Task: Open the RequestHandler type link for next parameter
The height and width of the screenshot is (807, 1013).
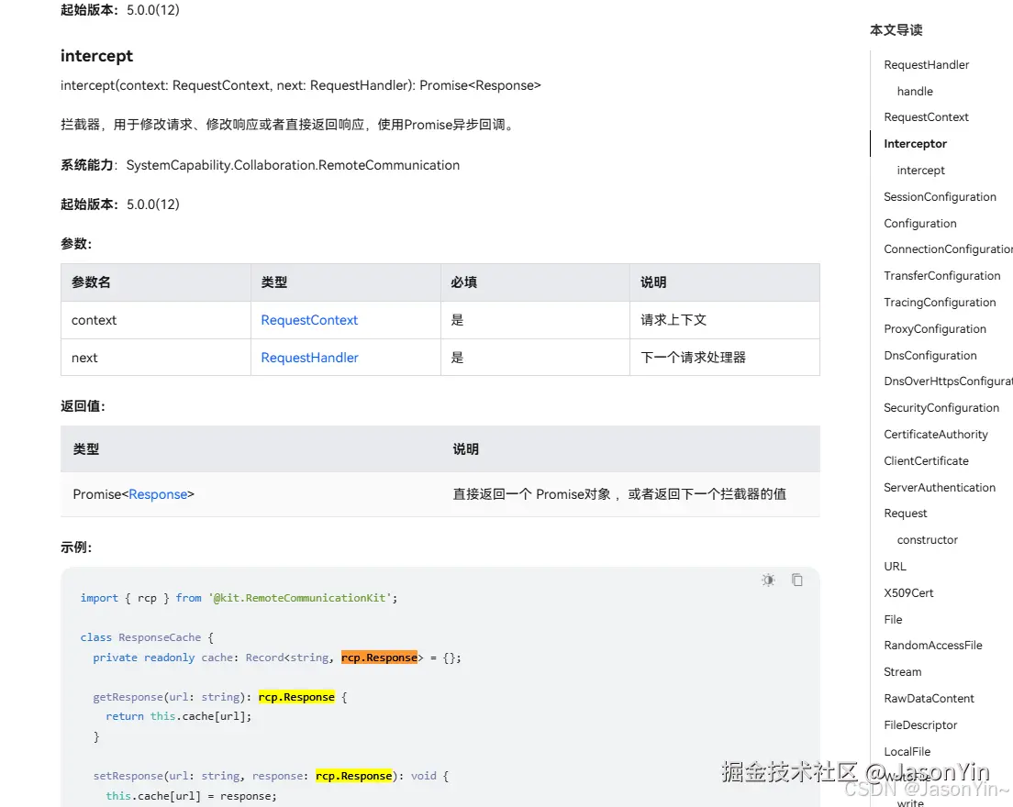Action: tap(309, 357)
